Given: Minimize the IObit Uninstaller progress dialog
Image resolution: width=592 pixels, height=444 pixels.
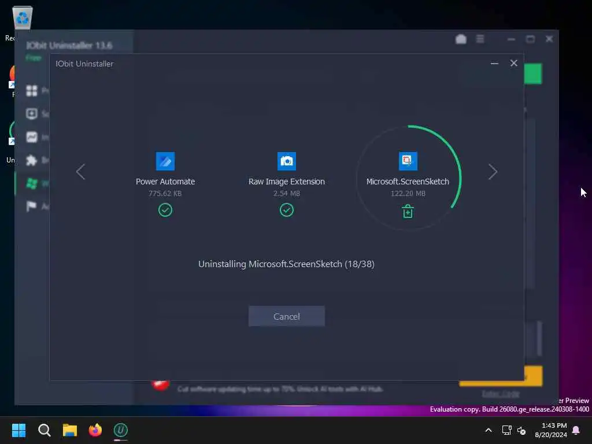Looking at the screenshot, I should coord(494,64).
